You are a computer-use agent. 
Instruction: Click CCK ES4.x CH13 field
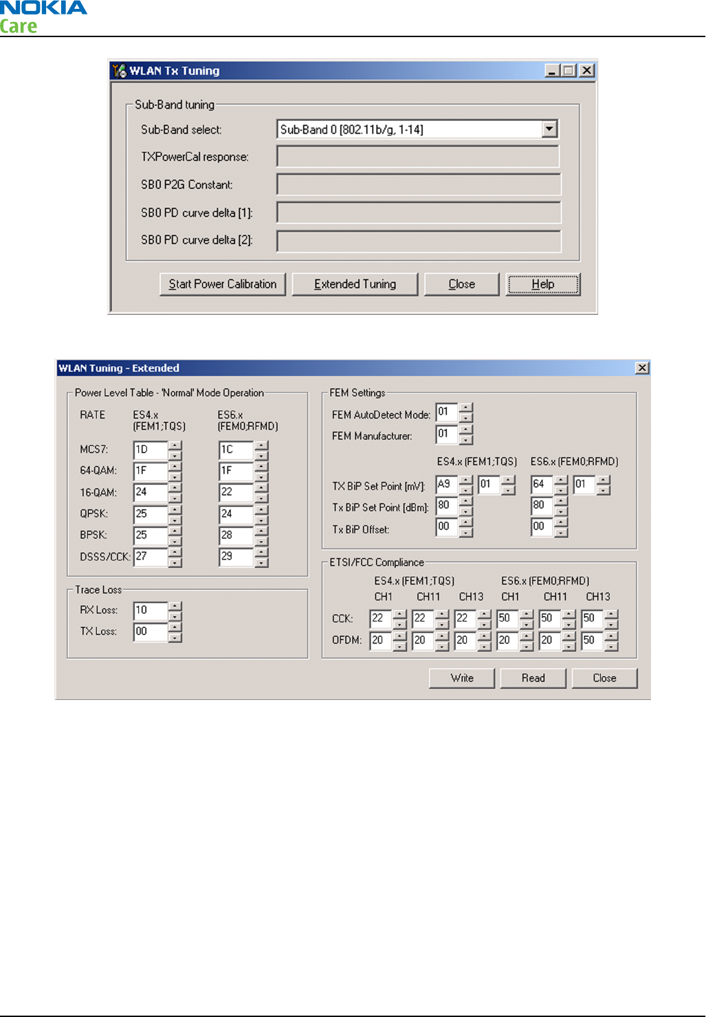pyautogui.click(x=465, y=619)
